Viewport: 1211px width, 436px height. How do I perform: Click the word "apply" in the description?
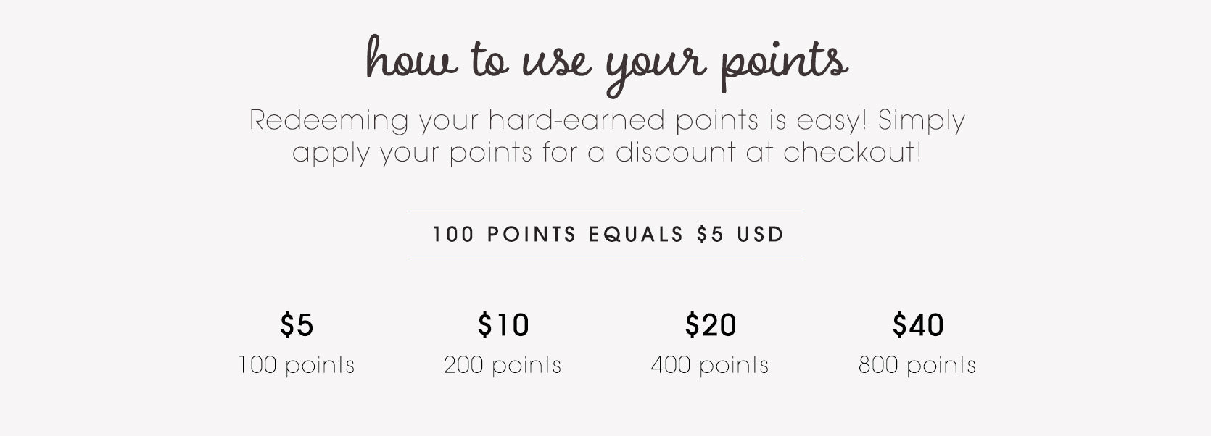click(331, 154)
